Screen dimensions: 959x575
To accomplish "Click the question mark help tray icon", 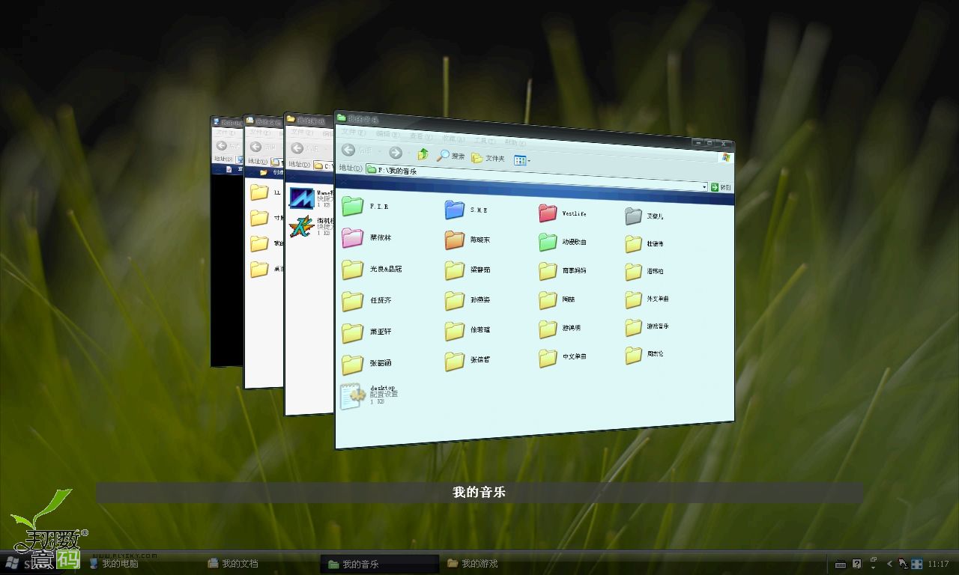I will [x=856, y=564].
